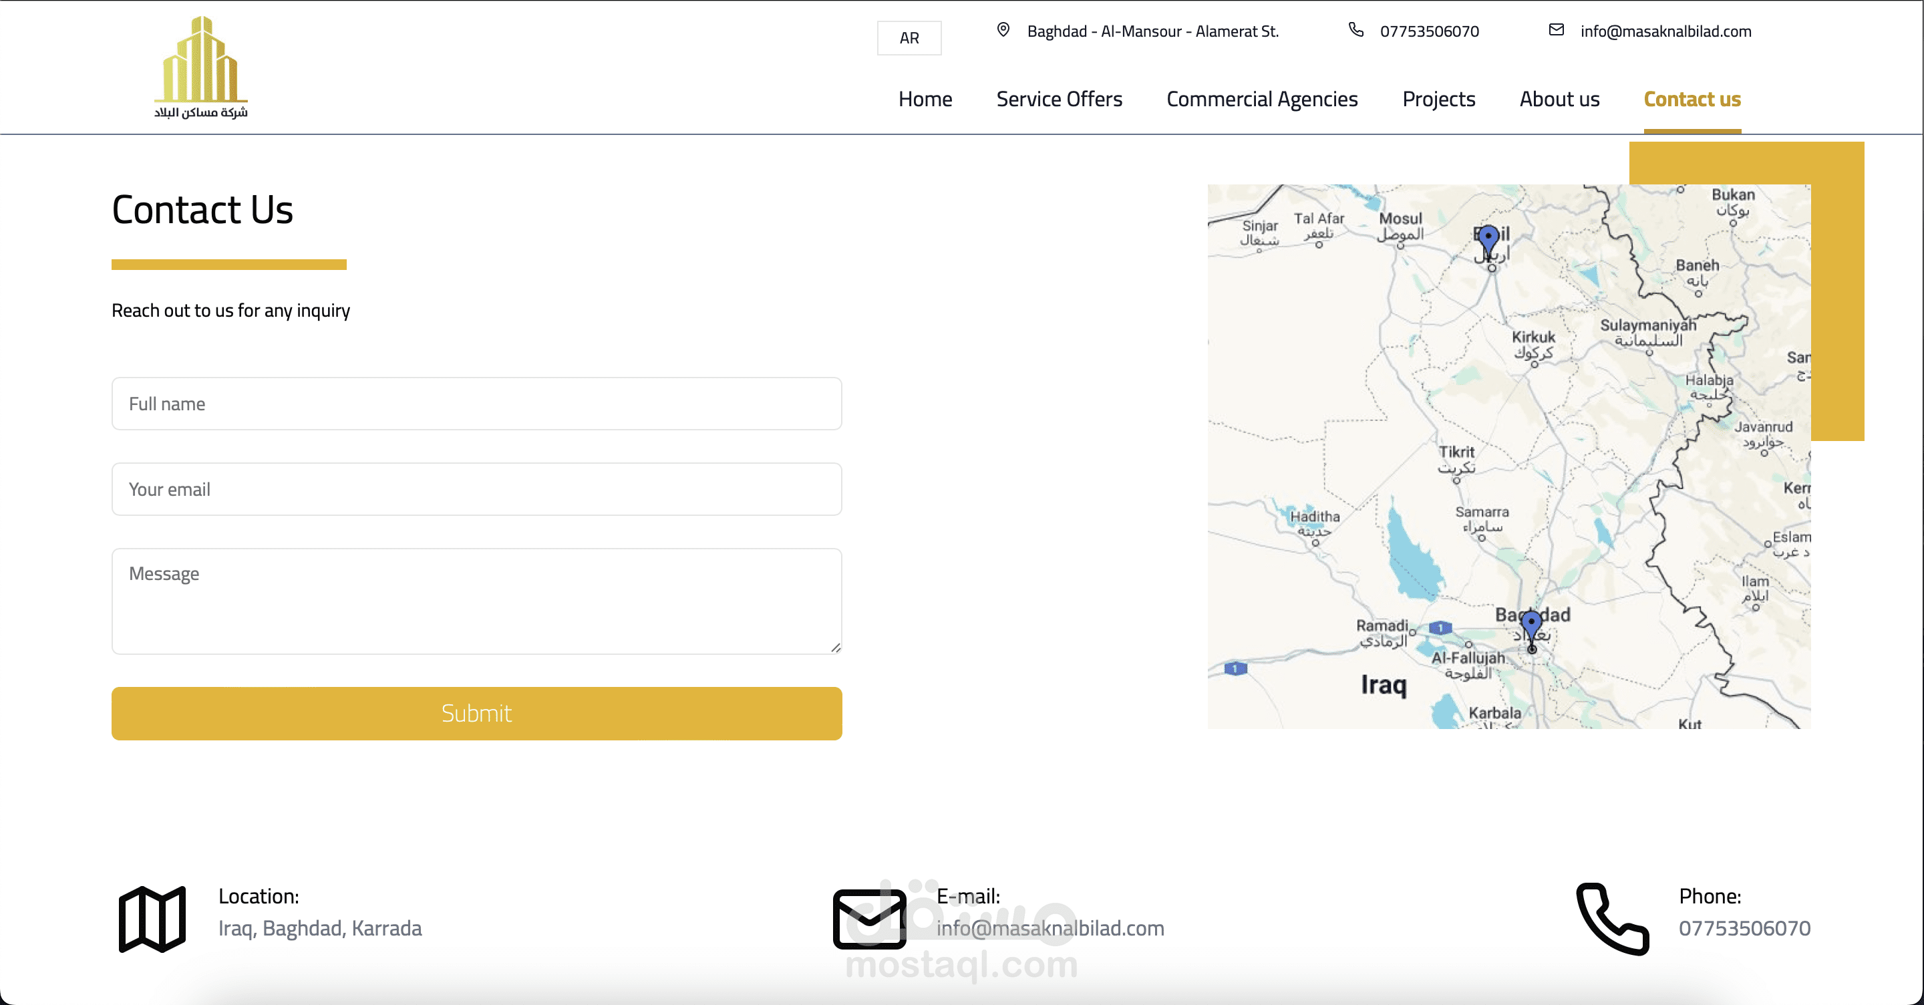Navigate to the Projects page
This screenshot has width=1924, height=1005.
click(1438, 100)
